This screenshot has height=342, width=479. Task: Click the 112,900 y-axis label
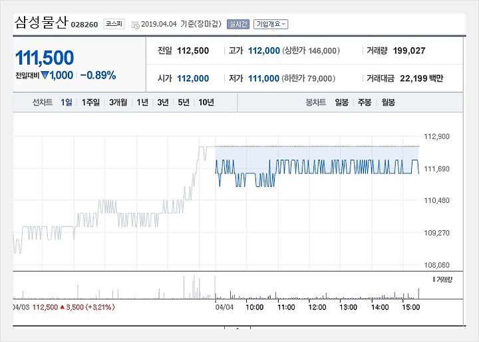click(436, 136)
